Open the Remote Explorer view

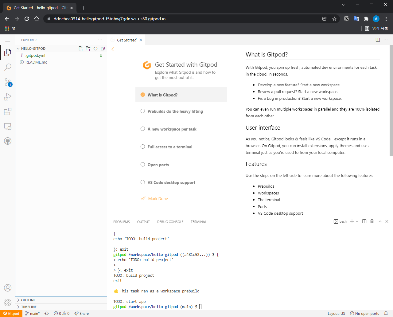coord(8,127)
